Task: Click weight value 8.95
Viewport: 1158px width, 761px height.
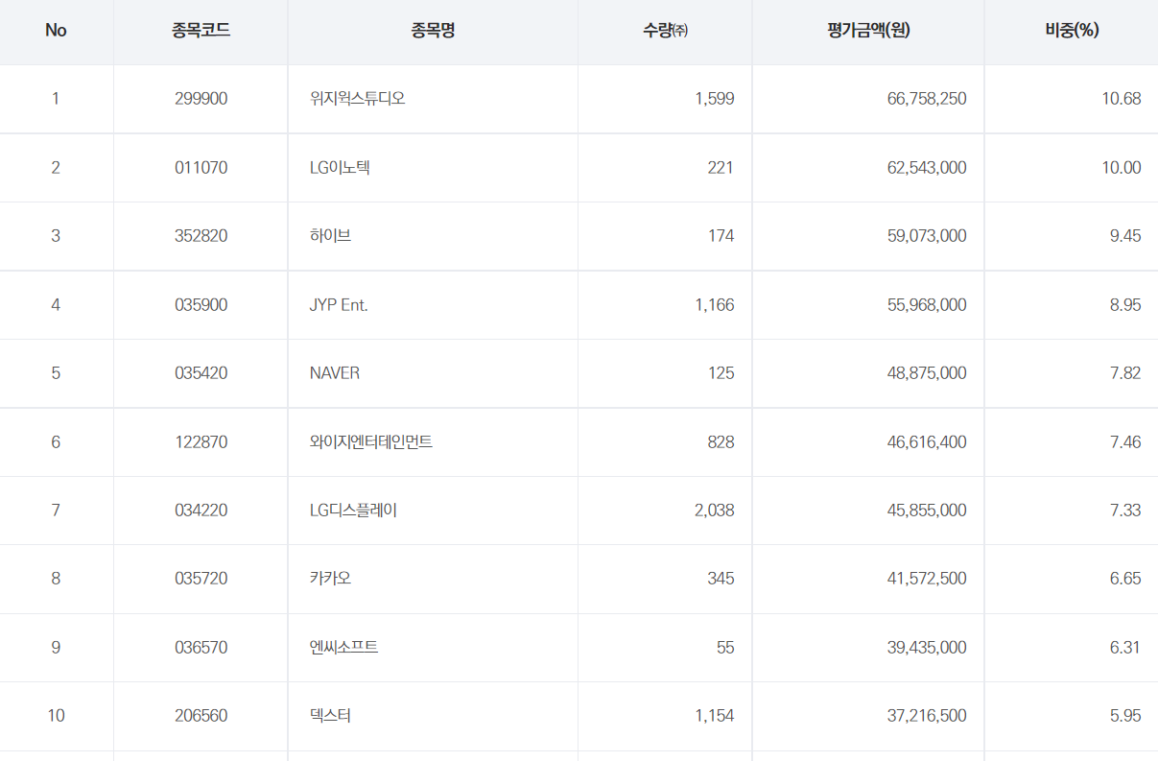Action: pyautogui.click(x=1125, y=305)
